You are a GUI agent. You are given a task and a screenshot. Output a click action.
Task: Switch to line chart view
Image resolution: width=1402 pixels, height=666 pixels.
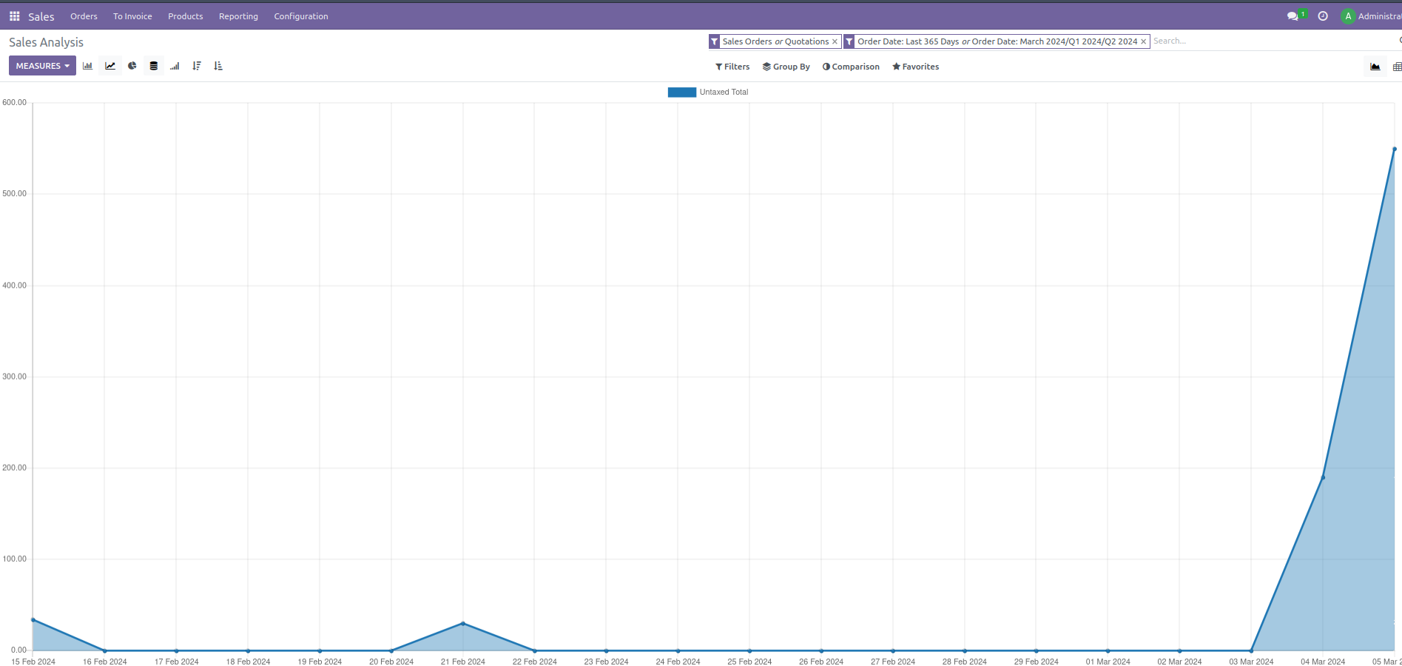pyautogui.click(x=110, y=66)
